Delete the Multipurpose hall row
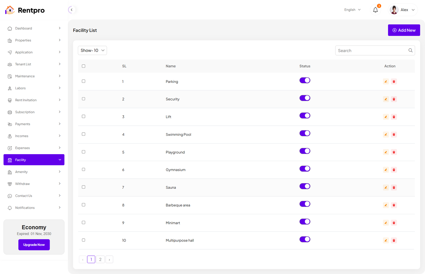The width and height of the screenshot is (425, 274). (394, 241)
